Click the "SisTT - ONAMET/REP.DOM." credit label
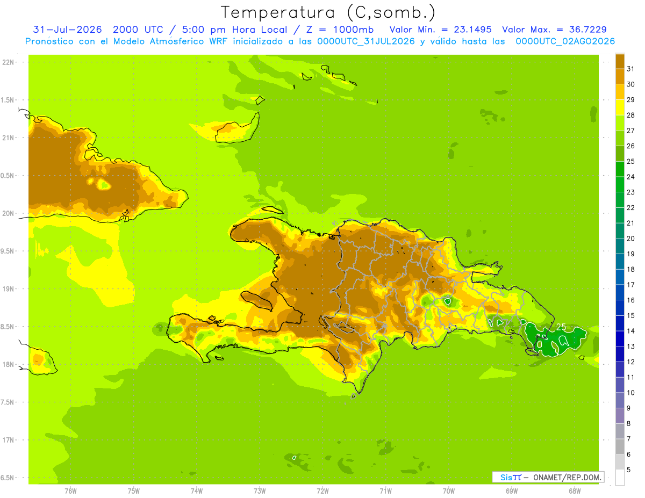 click(548, 477)
